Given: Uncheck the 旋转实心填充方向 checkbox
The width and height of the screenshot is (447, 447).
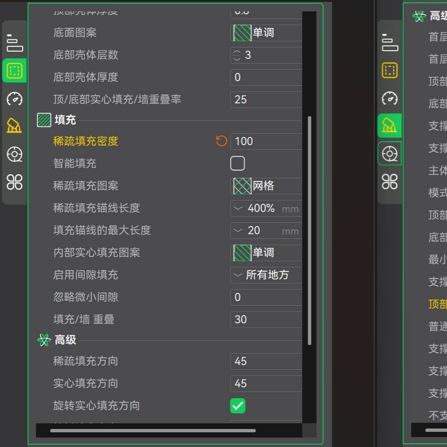Looking at the screenshot, I should [x=237, y=406].
